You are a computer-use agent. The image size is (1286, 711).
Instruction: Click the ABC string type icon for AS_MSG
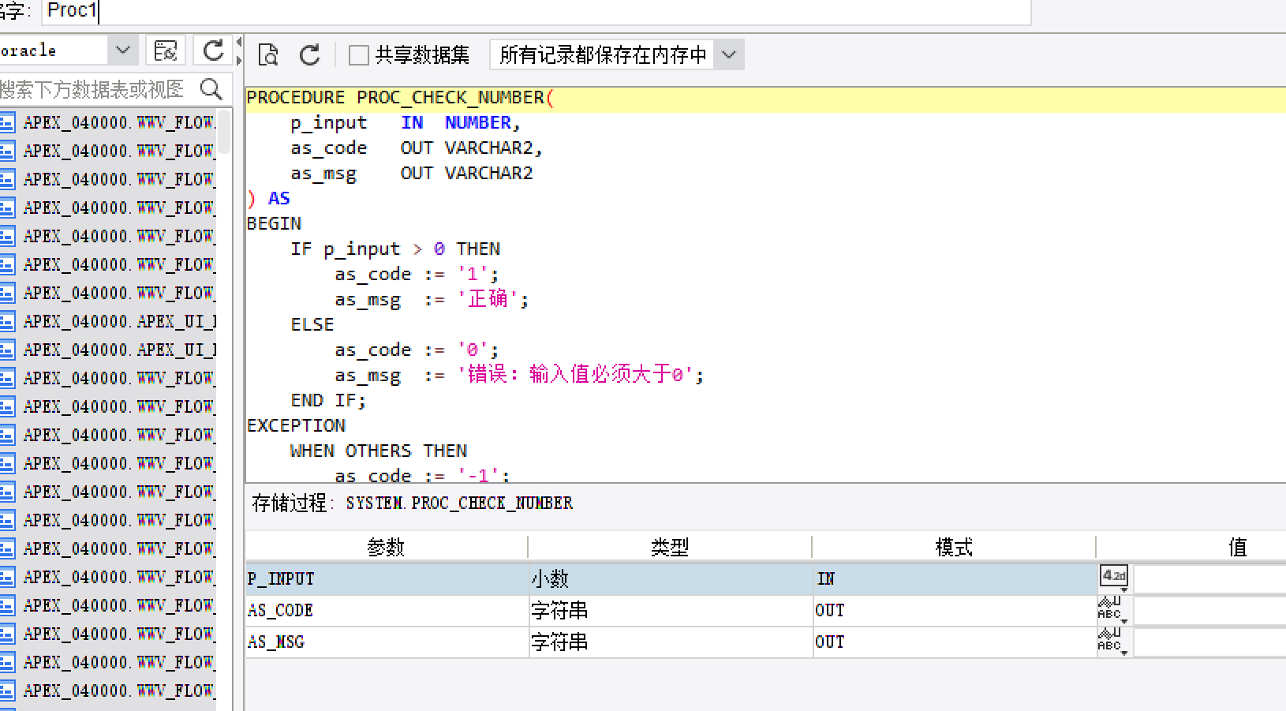(x=1110, y=641)
